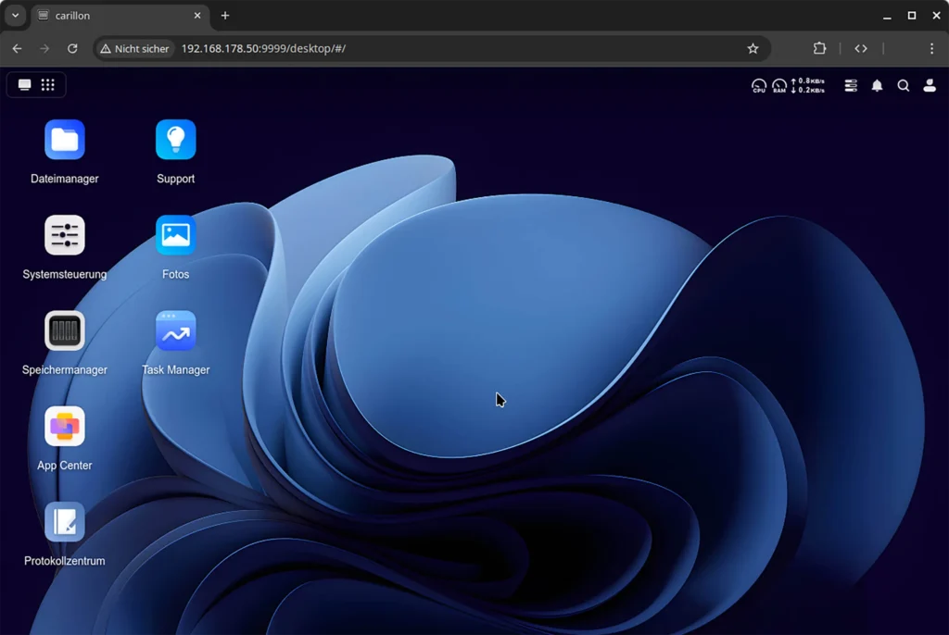Screen dimensions: 949x635
Task: Open the Fotos application
Action: coord(175,235)
